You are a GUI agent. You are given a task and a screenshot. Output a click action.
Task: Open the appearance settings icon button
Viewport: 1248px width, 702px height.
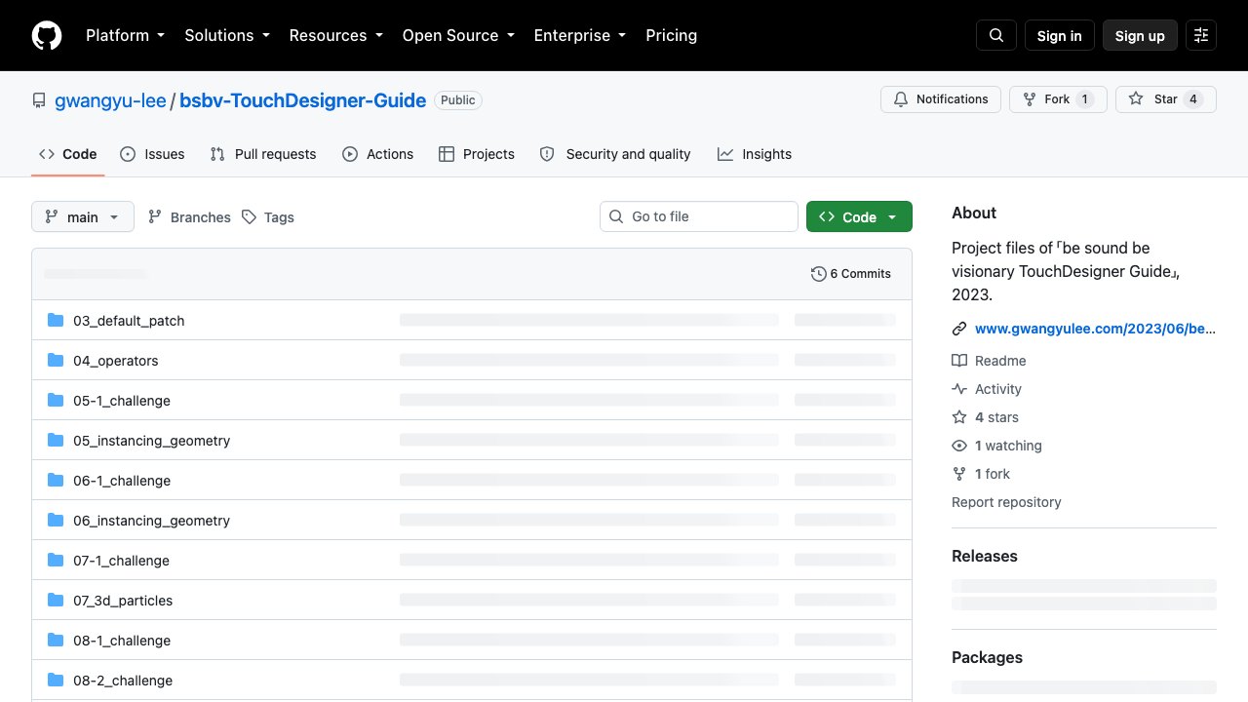coord(1201,35)
